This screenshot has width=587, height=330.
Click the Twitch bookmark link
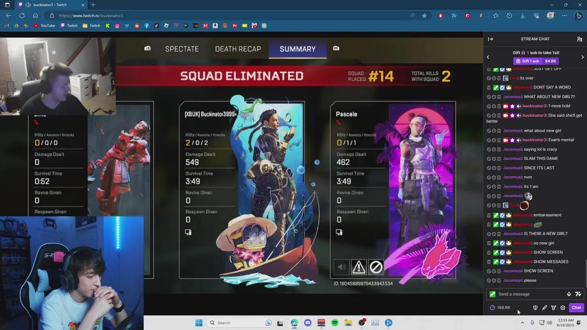point(69,26)
